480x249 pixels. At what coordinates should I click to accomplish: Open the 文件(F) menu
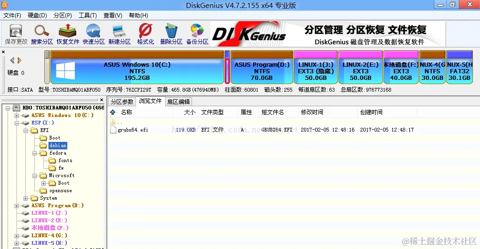(12, 16)
